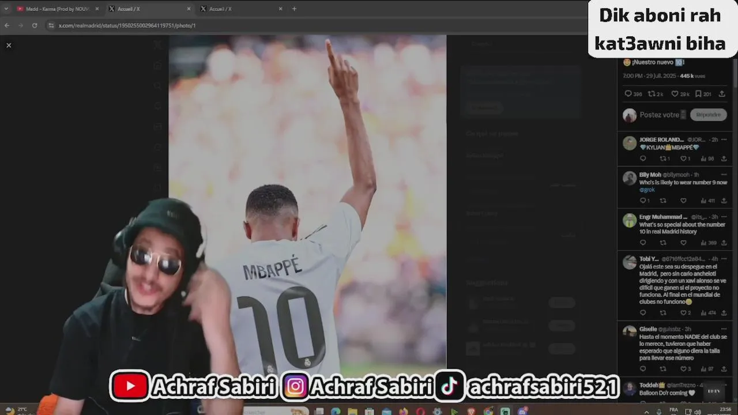This screenshot has width=738, height=415.
Task: Expand hidden system tray icons chevron
Action: (x=646, y=412)
